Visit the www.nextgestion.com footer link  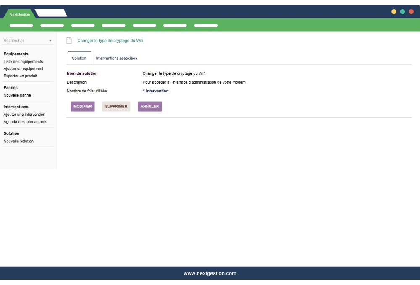coord(210,273)
